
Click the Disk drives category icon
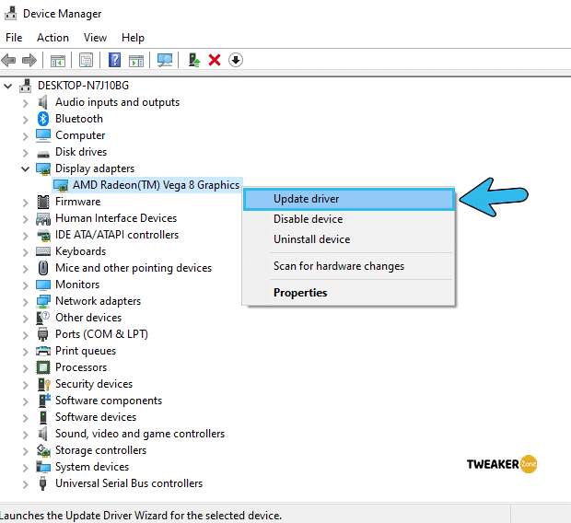(x=43, y=154)
